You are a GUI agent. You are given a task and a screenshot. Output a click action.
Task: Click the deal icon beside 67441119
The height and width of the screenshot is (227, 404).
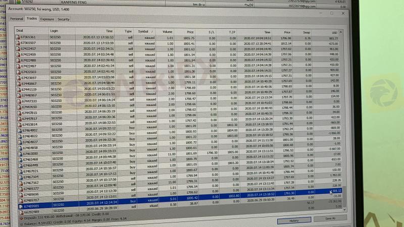tap(19, 90)
